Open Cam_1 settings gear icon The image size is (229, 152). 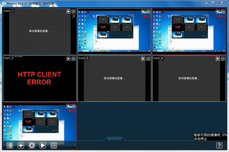click(x=74, y=12)
